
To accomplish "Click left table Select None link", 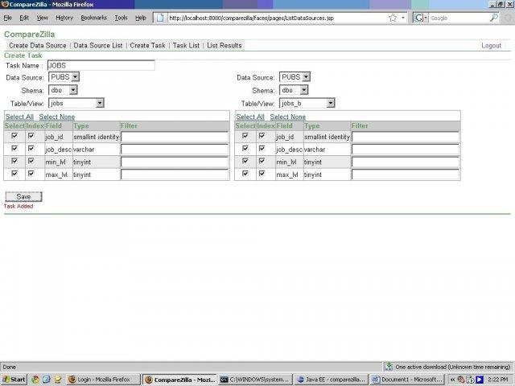I will 57,117.
